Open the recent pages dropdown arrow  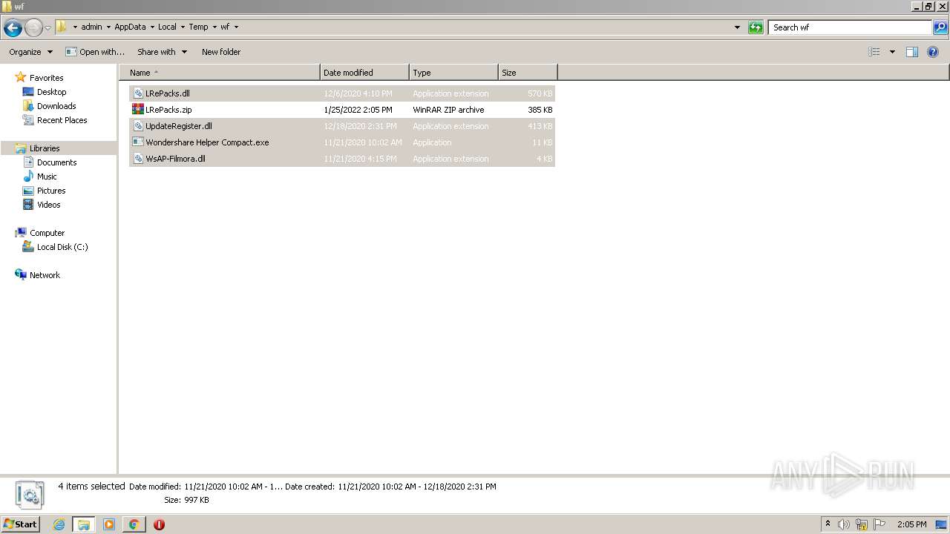48,28
